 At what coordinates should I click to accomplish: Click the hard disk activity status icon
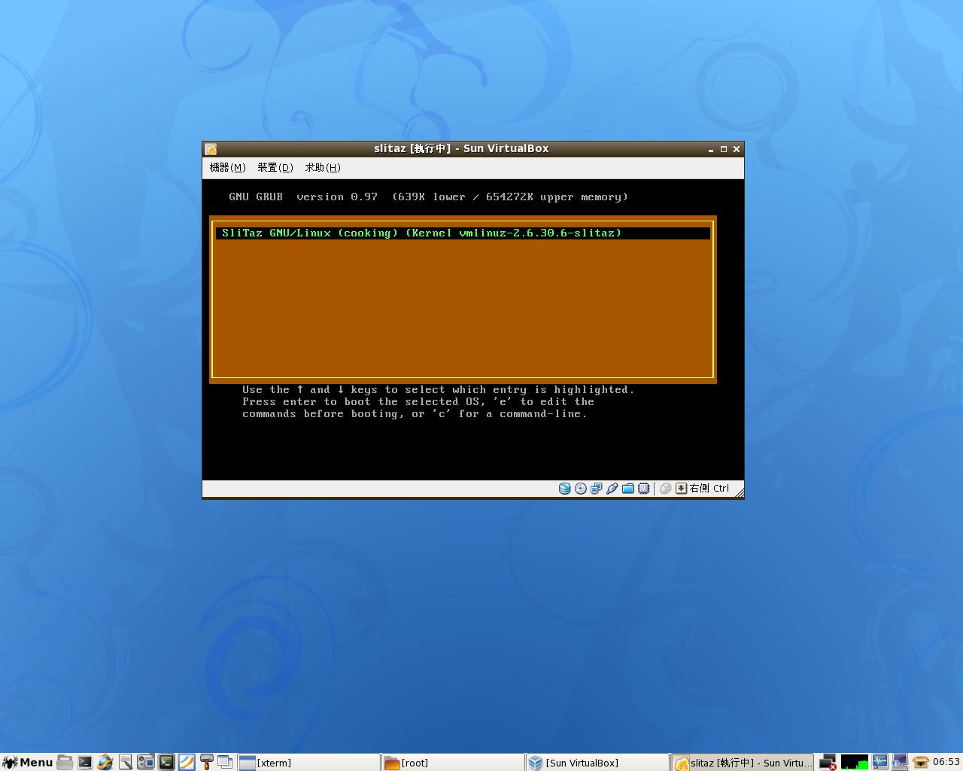pos(564,489)
